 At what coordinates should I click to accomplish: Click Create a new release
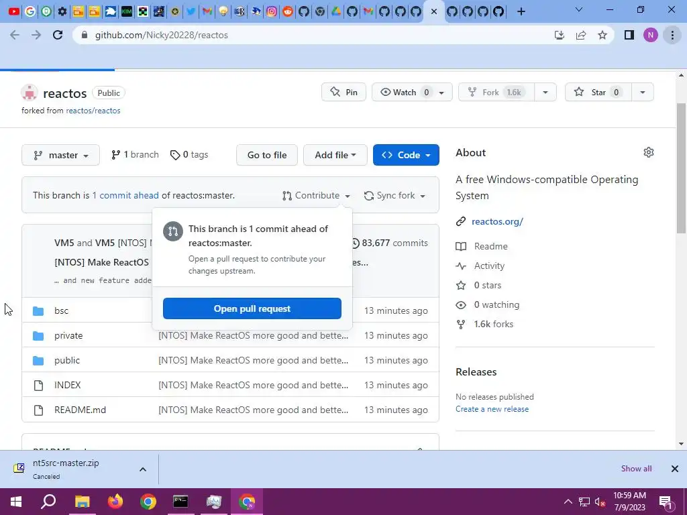pos(492,409)
